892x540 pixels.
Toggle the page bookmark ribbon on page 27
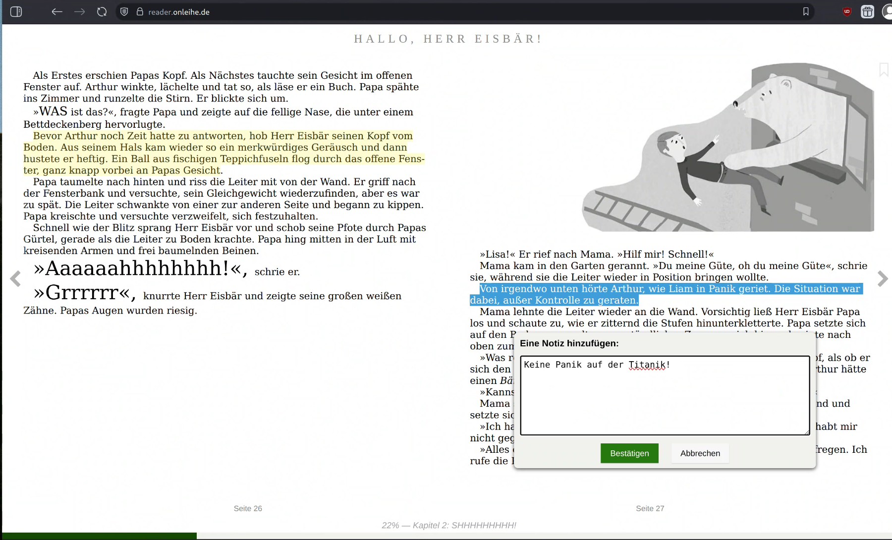click(x=883, y=70)
